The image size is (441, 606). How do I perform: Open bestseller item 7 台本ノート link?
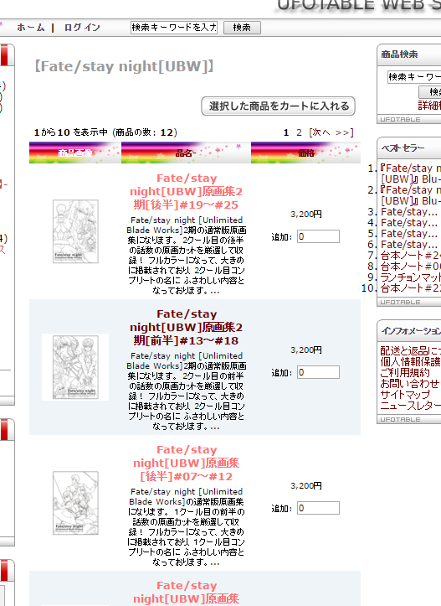(411, 255)
